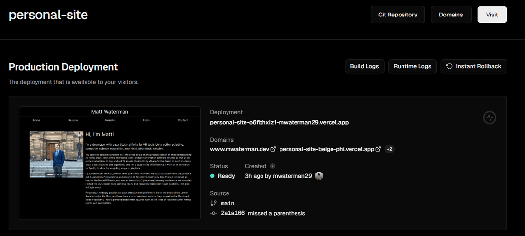
Task: Click the deployment description text below heading
Action: [73, 82]
